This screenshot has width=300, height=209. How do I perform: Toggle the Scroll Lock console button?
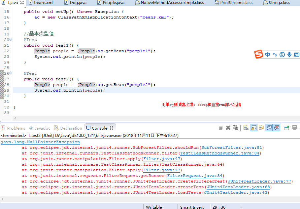254,128
